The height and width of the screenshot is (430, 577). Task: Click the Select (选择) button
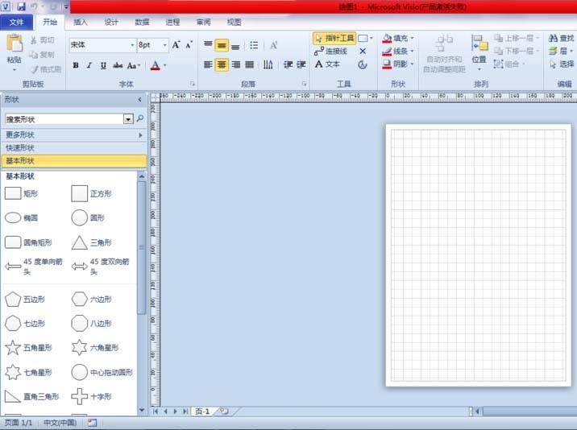[562, 64]
